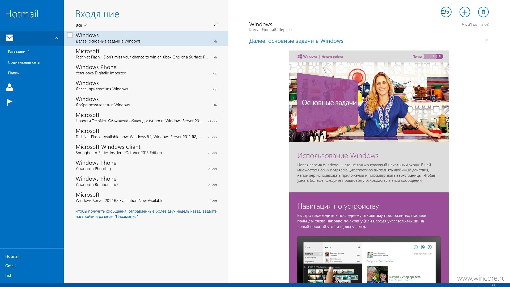Switch to the Hotmail account
This screenshot has height=287, width=510.
click(12, 256)
